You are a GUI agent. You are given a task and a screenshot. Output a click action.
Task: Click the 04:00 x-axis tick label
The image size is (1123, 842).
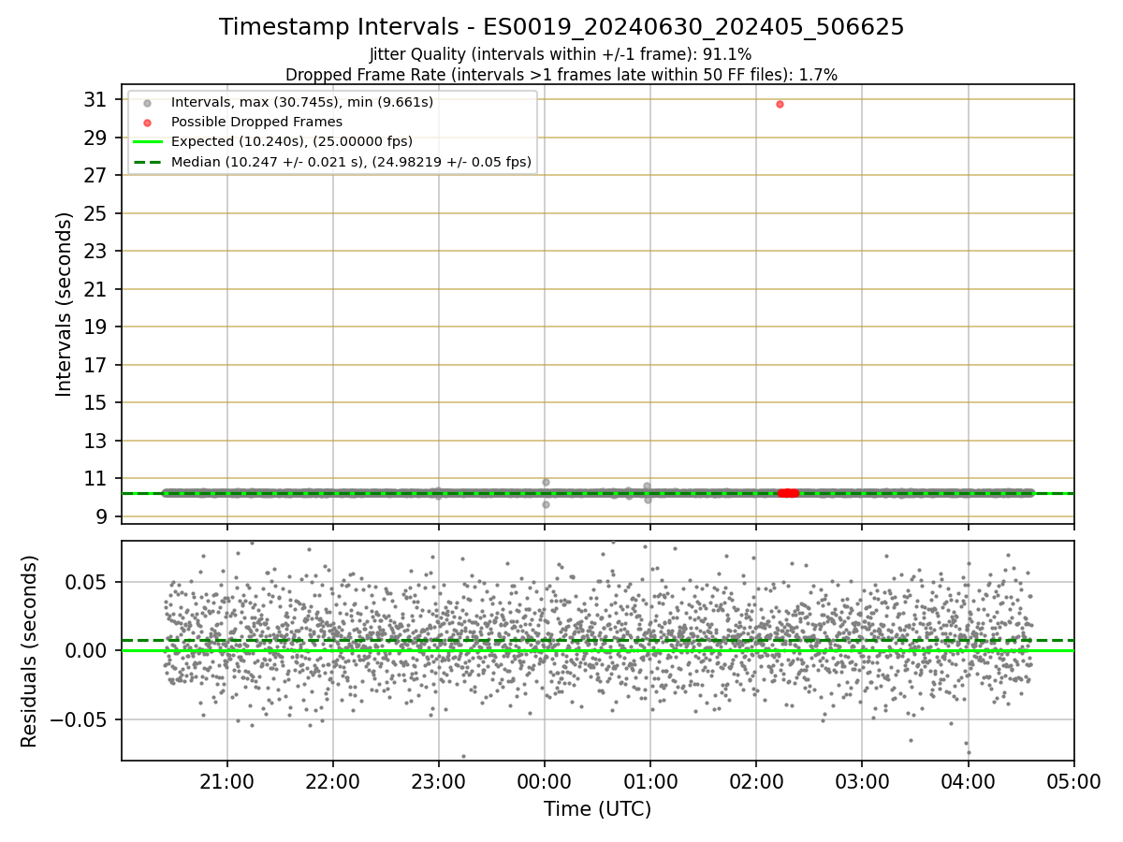(x=968, y=782)
